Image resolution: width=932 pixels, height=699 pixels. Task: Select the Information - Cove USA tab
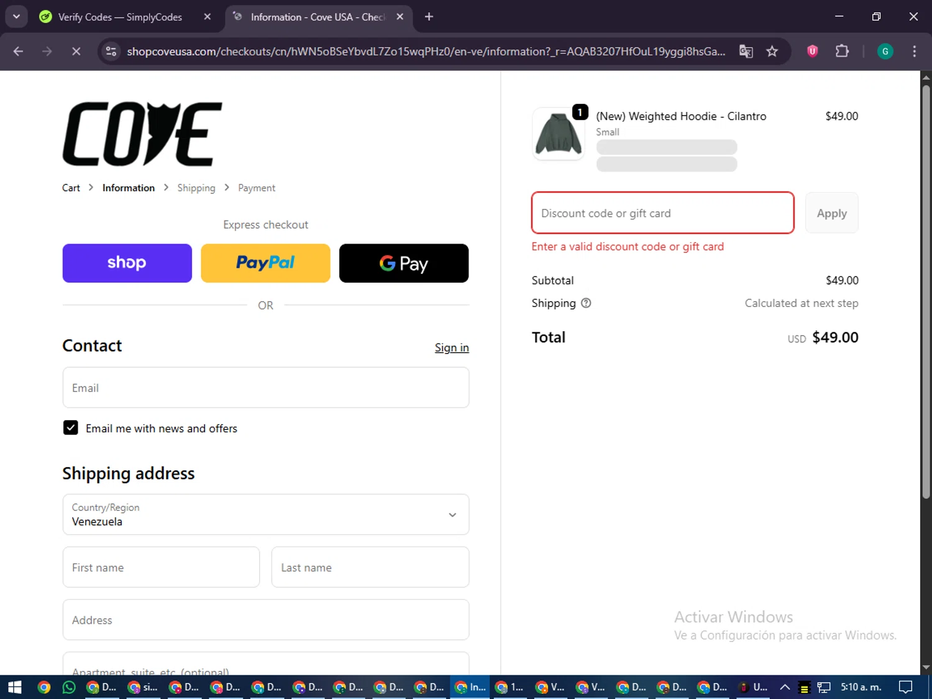click(x=318, y=17)
